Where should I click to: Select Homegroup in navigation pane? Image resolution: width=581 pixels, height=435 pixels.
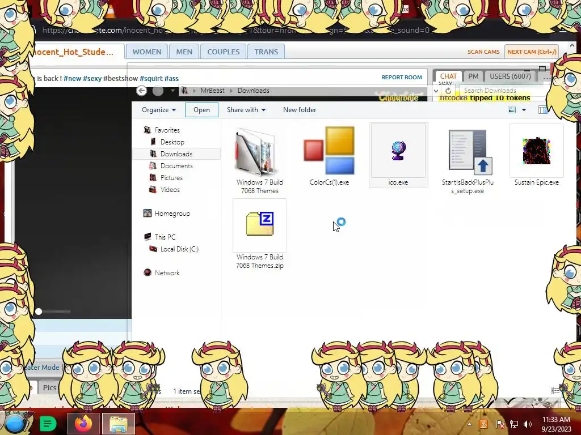(x=172, y=214)
